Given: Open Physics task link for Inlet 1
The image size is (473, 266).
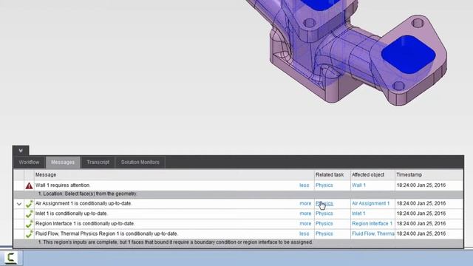Looking at the screenshot, I should (324, 214).
